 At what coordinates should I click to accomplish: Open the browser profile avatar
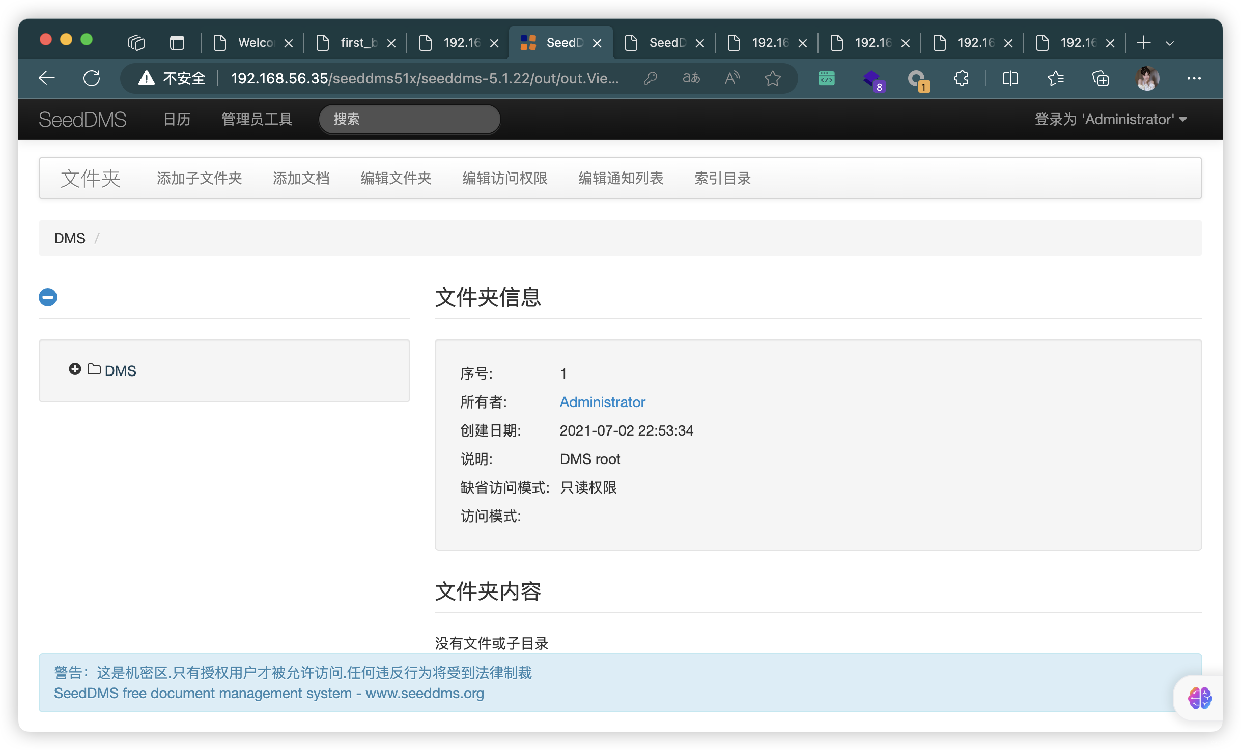click(x=1147, y=78)
